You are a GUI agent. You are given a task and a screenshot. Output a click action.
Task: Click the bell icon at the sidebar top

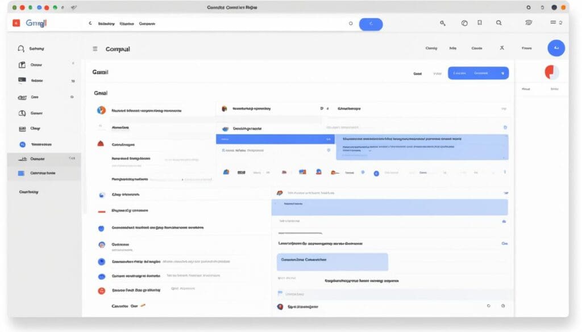(x=22, y=49)
